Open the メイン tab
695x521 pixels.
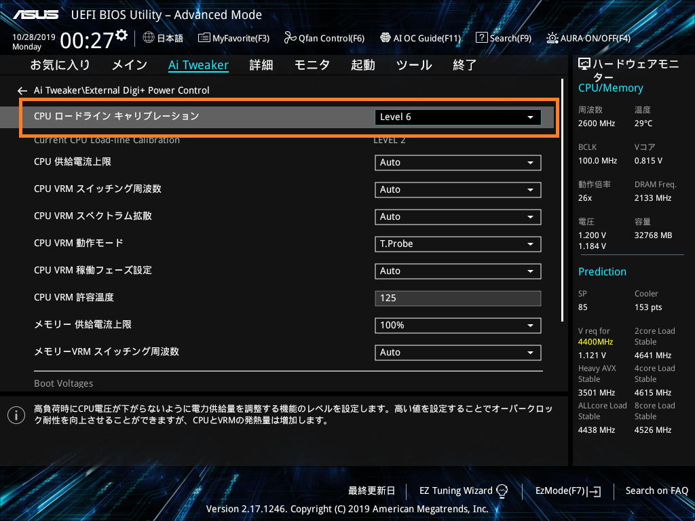click(x=130, y=65)
